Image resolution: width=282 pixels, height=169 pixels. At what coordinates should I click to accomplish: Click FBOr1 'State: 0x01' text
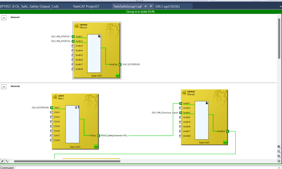pos(75,147)
